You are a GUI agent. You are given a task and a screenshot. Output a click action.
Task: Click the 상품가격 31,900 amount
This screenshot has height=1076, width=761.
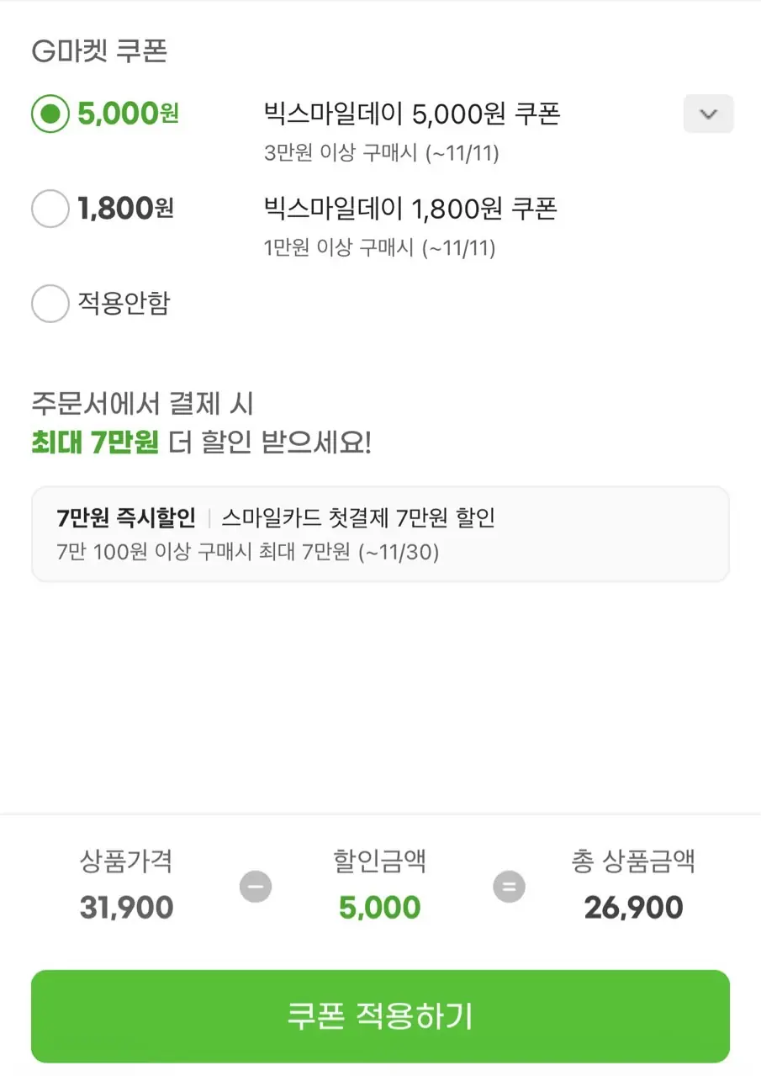[x=127, y=908]
